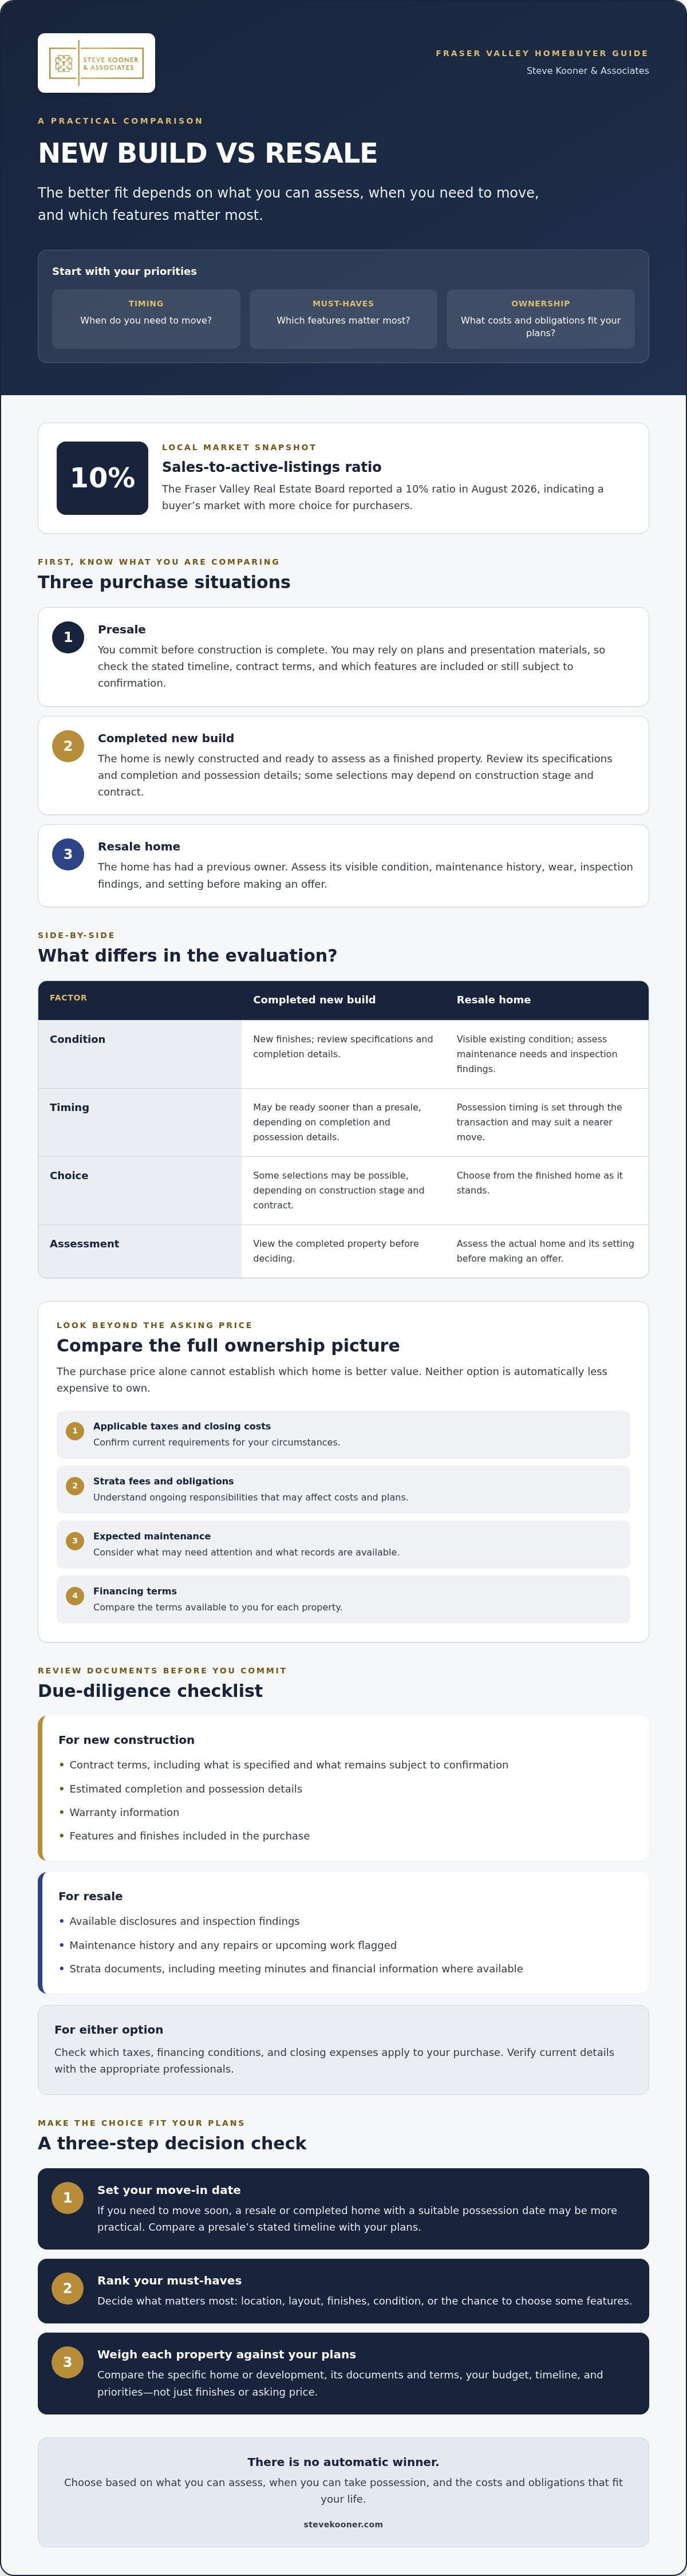Click the Expected maintenance number 3 badge
Image resolution: width=687 pixels, height=2576 pixels.
[x=75, y=1541]
